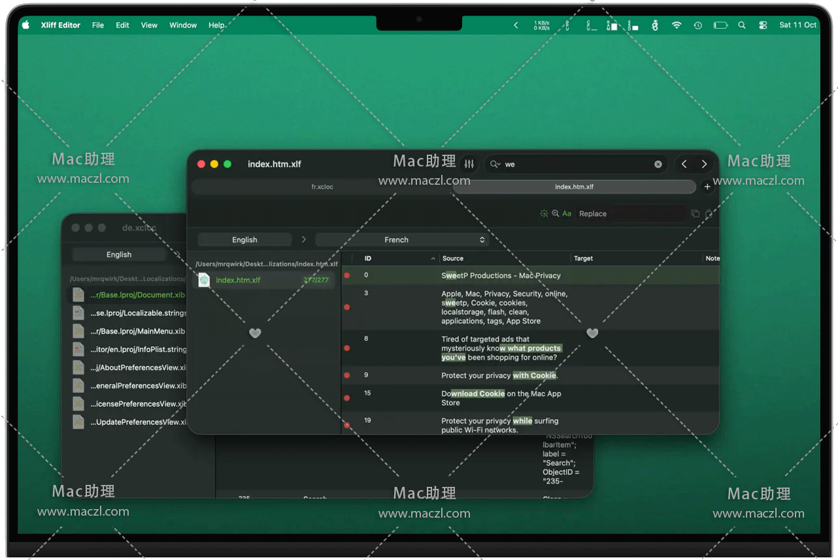Toggle the magnifier search mode icon
Screen dimensions: 838x560
point(556,213)
